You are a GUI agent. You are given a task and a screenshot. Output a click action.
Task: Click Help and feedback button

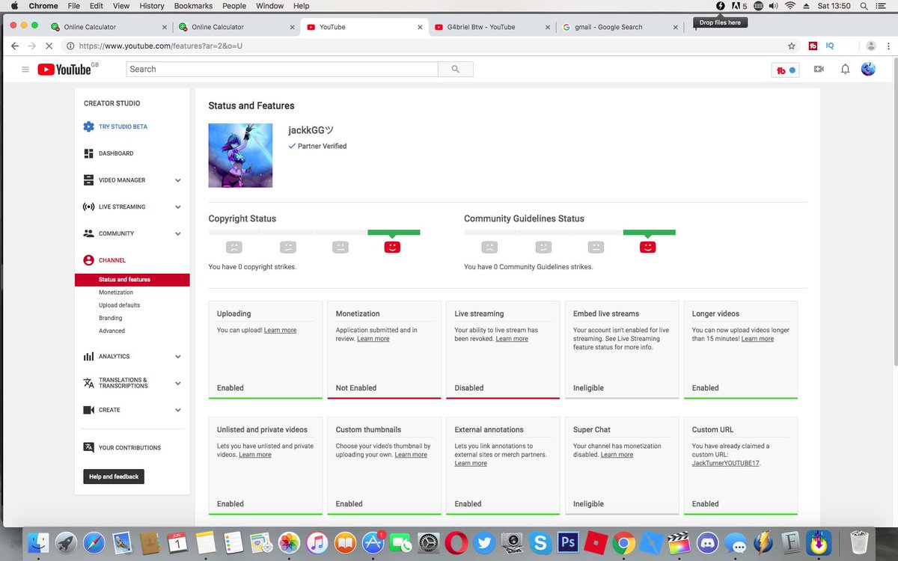click(114, 476)
